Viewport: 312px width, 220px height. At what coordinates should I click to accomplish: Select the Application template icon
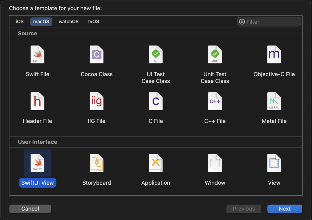tap(156, 163)
